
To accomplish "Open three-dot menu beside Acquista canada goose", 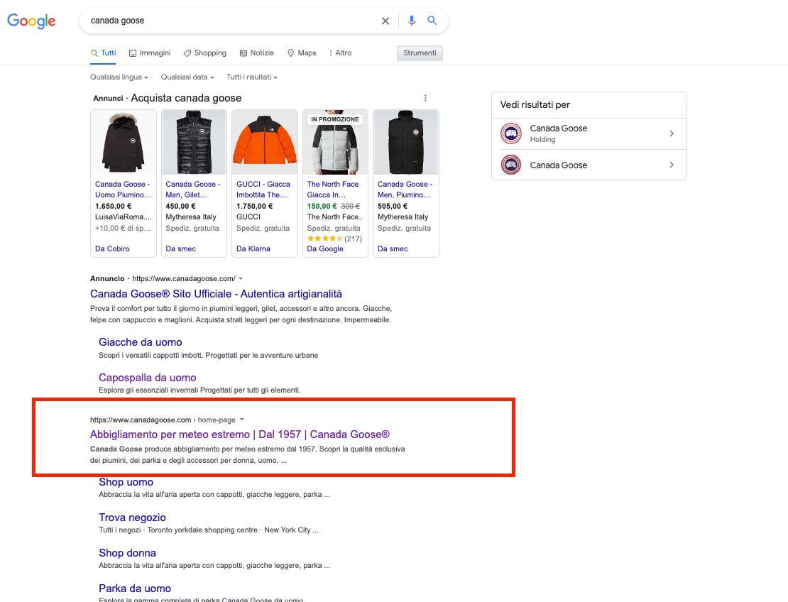I will 426,98.
